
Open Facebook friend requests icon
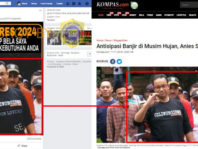[68, 4]
